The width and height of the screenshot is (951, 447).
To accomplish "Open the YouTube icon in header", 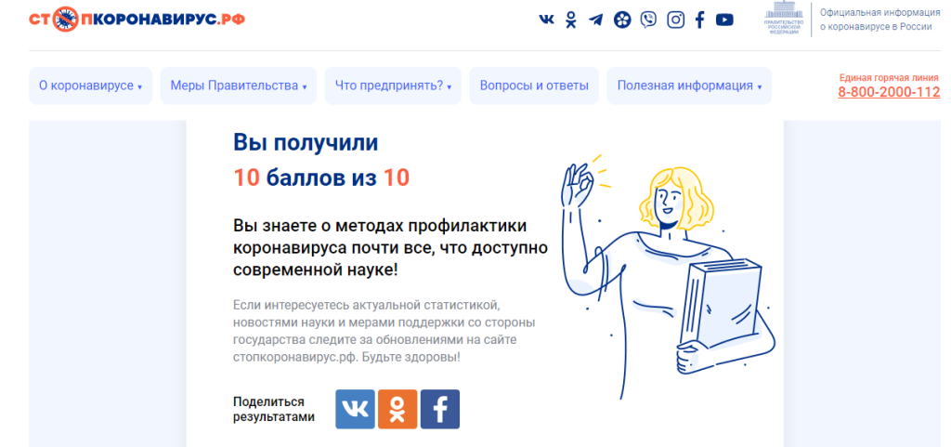I will point(724,20).
